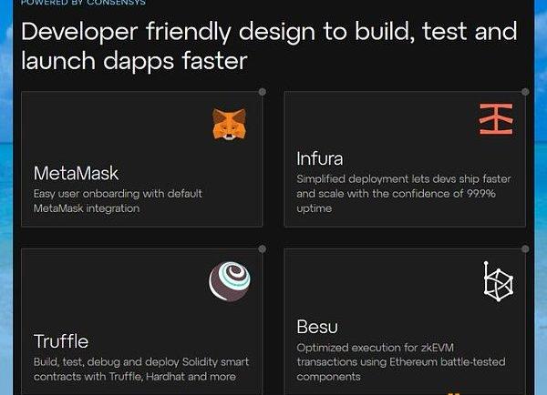Screen dimensions: 547x395
Task: Click the Truffle card corner dot
Action: [x=262, y=248]
